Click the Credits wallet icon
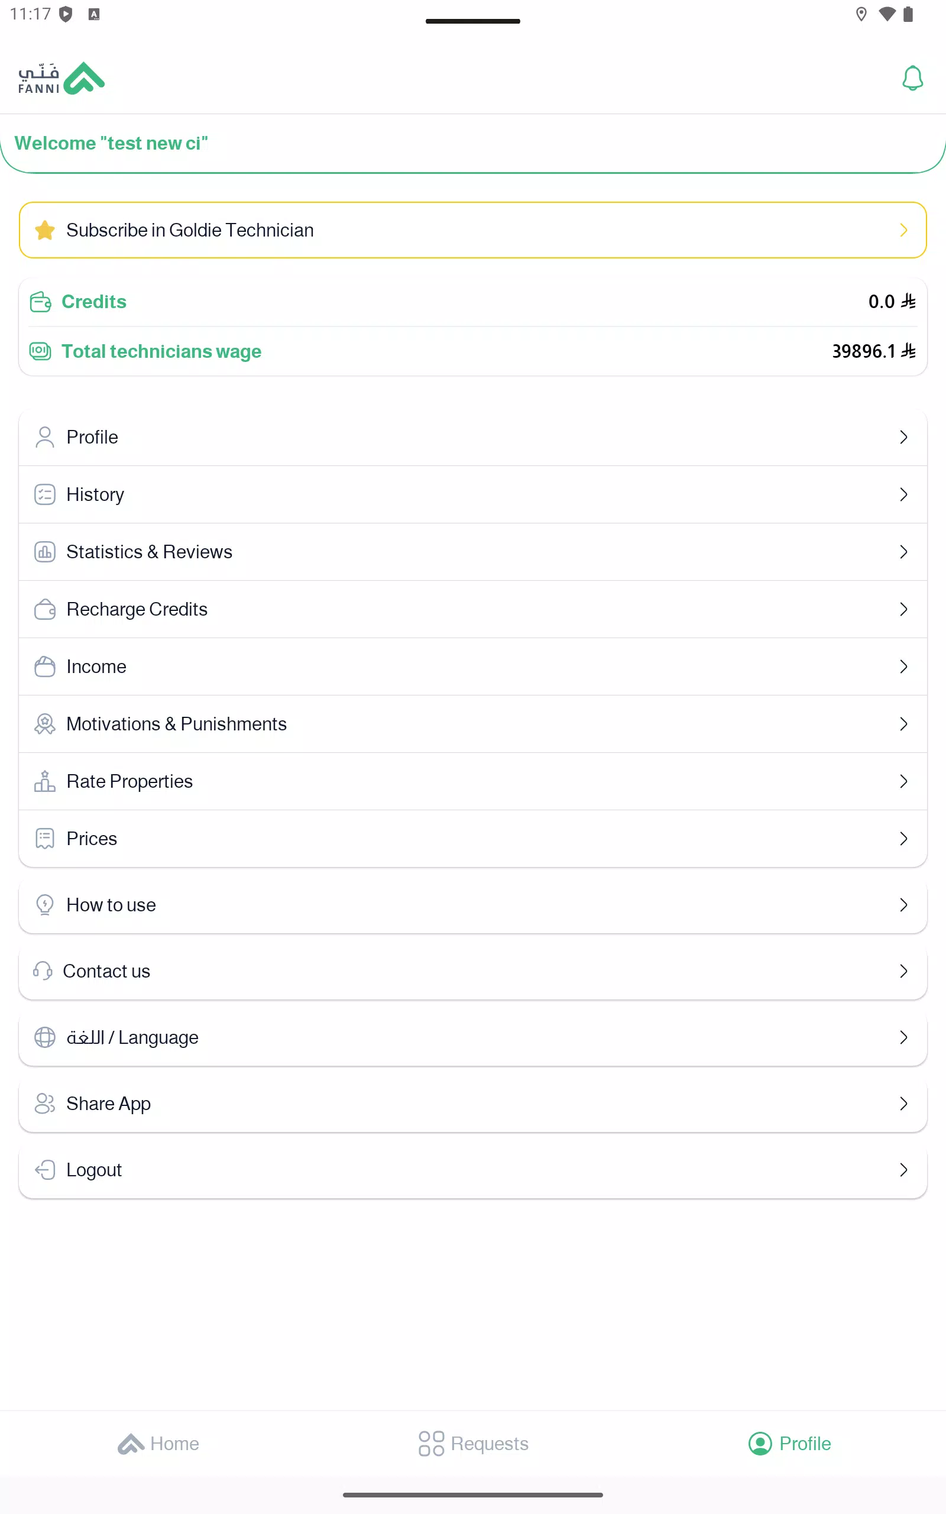Viewport: 946px width, 1514px height. pyautogui.click(x=41, y=302)
